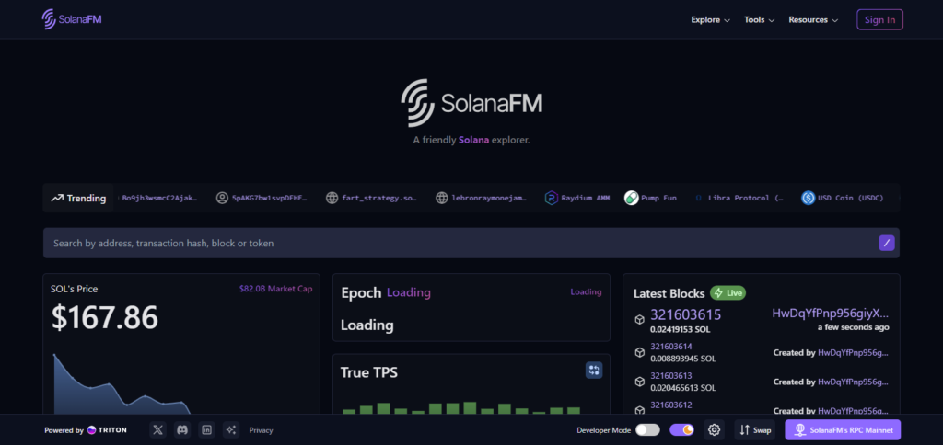Click the Triton logo in footer
Viewport: 943px width, 445px height.
pyautogui.click(x=107, y=430)
